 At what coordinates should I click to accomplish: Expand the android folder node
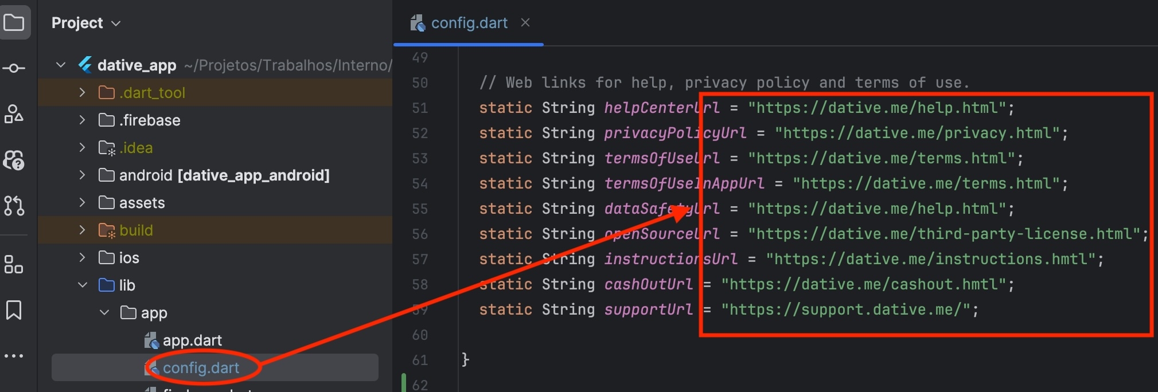(82, 175)
